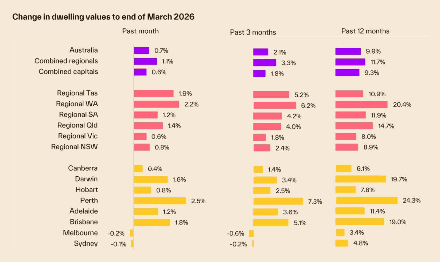Select the "Sydney" row label
440x262 pixels.
[x=86, y=244]
